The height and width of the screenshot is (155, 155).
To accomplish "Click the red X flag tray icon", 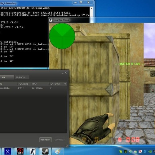I will pyautogui.click(x=140, y=152).
